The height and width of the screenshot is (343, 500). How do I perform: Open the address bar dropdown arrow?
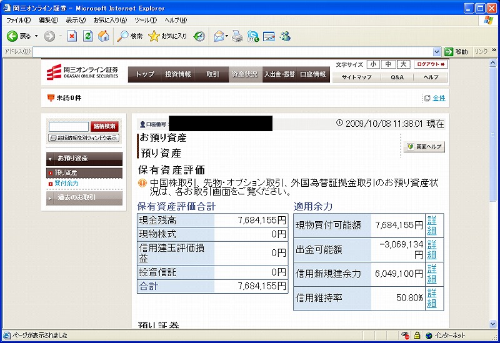tap(437, 52)
